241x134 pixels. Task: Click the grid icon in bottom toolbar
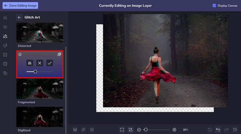[x=92, y=130]
